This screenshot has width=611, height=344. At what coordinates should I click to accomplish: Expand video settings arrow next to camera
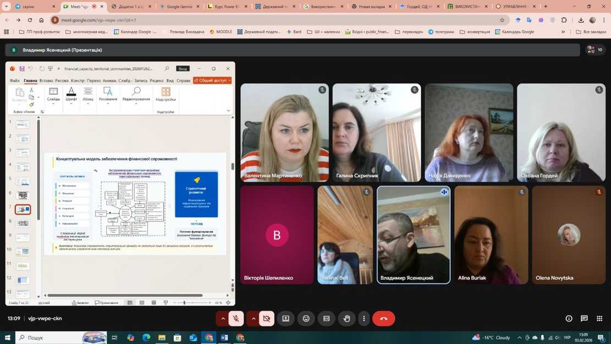(254, 318)
